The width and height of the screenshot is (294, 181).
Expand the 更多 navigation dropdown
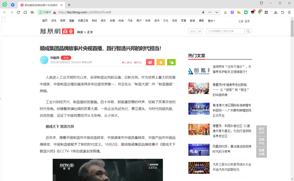point(211,21)
